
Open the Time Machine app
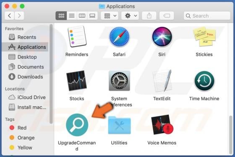(x=204, y=81)
